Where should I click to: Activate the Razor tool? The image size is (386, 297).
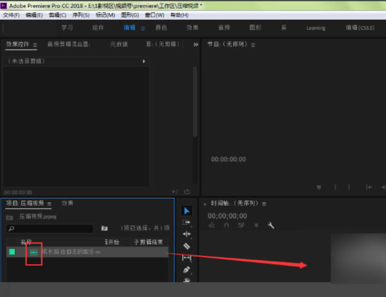pos(187,246)
